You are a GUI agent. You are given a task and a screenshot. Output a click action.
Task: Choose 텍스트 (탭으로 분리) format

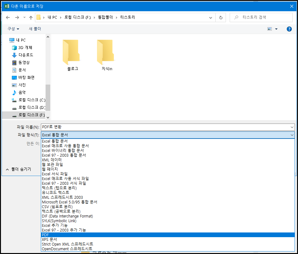tap(168, 188)
